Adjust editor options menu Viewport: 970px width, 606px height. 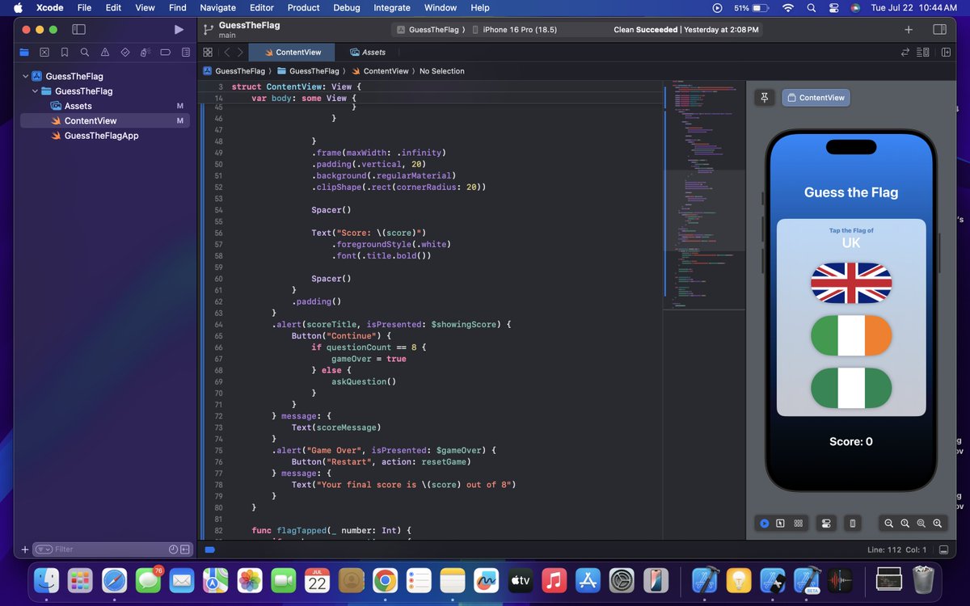[x=924, y=52]
